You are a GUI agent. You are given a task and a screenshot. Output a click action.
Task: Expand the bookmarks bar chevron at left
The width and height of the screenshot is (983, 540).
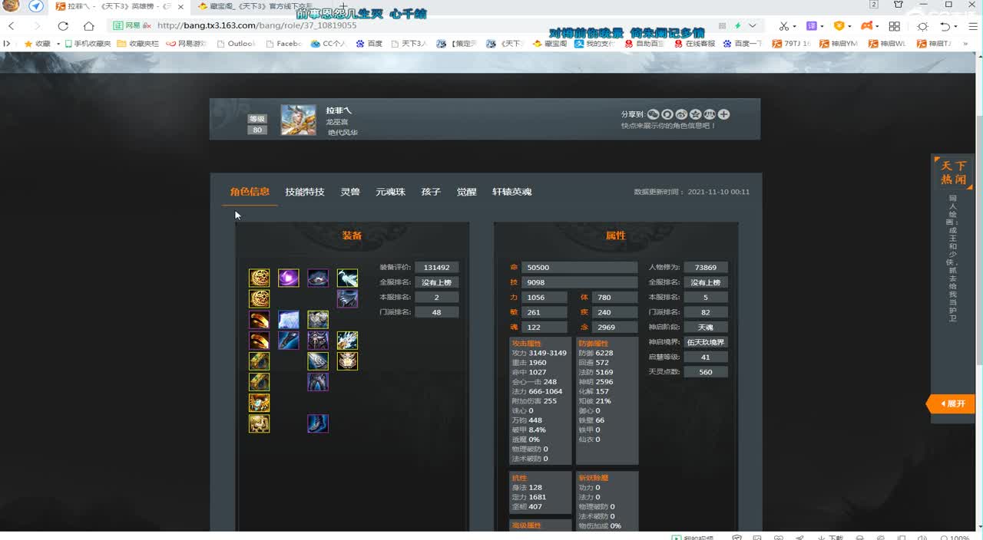pyautogui.click(x=7, y=44)
